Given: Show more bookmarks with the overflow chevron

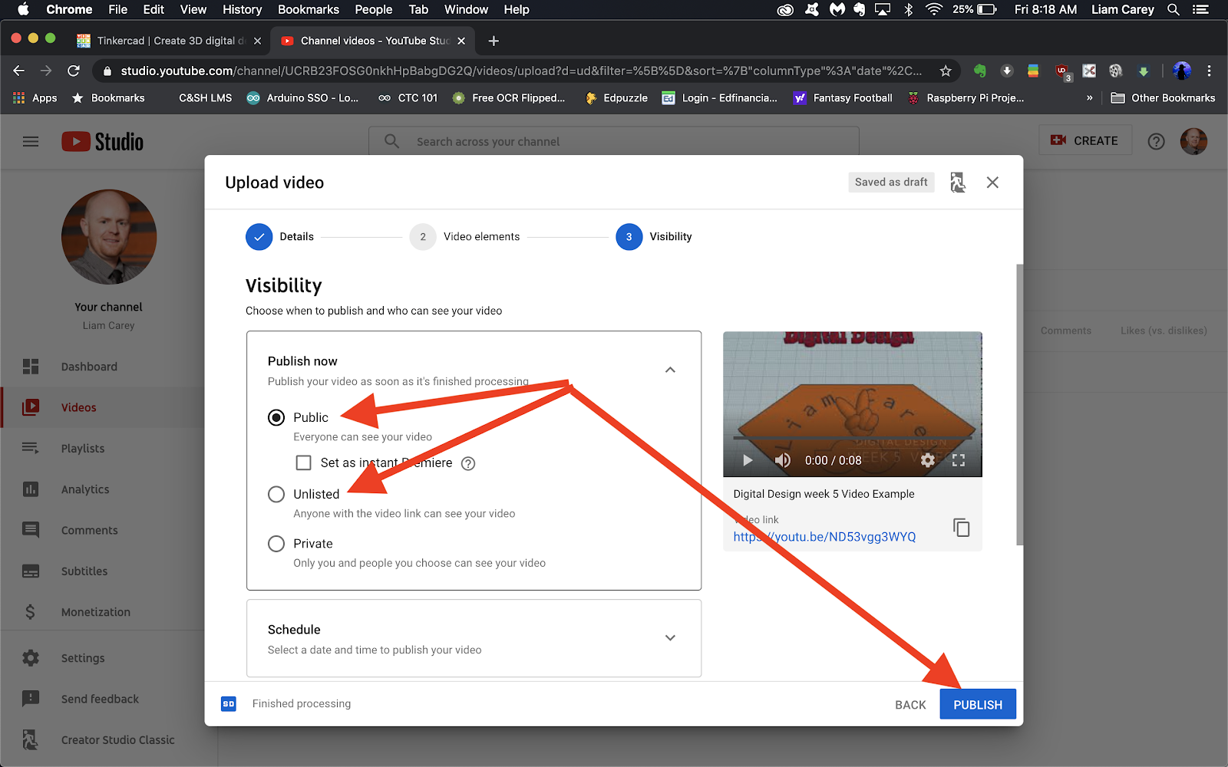Looking at the screenshot, I should (1089, 97).
